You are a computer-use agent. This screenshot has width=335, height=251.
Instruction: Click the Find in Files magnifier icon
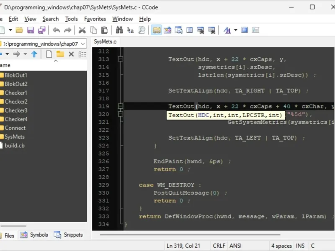tap(142, 30)
